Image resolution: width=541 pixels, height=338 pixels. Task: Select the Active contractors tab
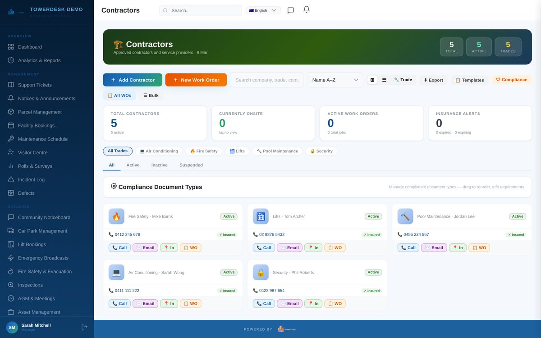pos(133,165)
